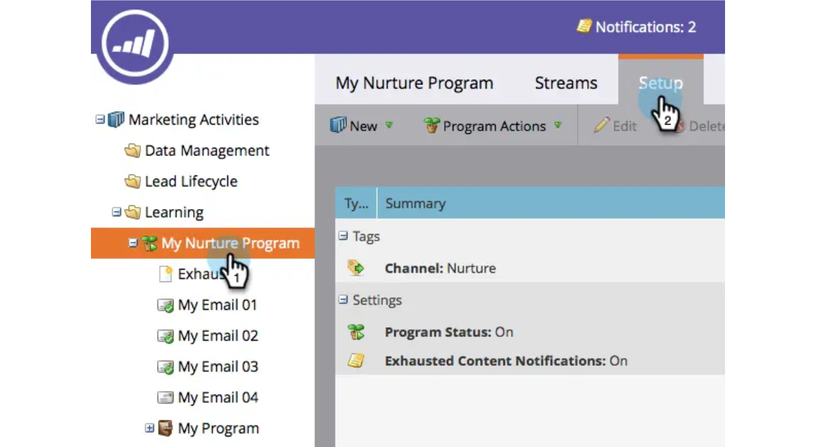Viewport: 816px width, 447px height.
Task: Click the New button's book icon
Action: [x=338, y=125]
